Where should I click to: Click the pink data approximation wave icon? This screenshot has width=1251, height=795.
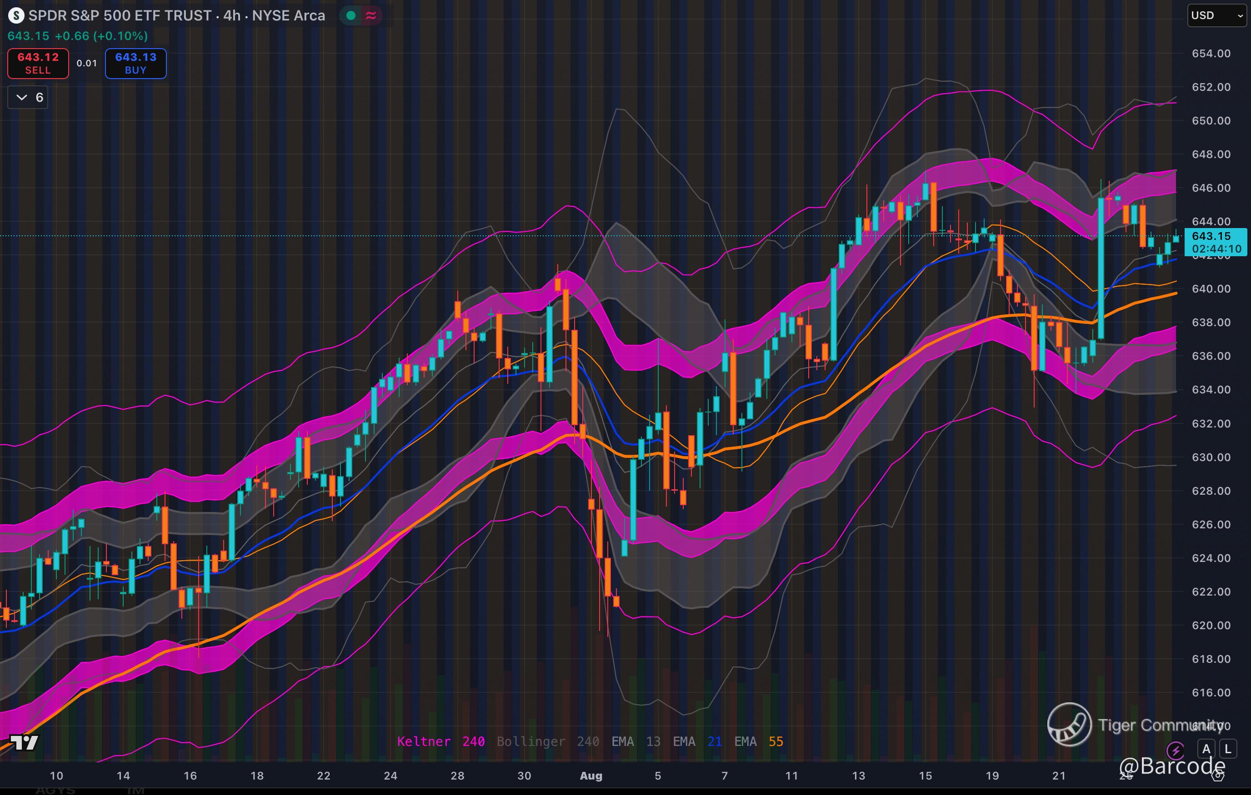(x=371, y=15)
